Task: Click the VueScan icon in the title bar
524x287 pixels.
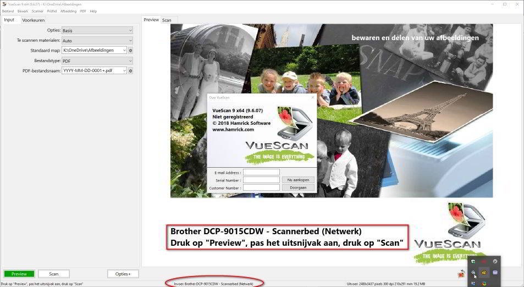Action: tap(4, 4)
